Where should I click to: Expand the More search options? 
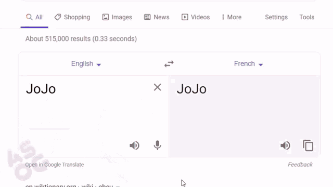point(232,17)
